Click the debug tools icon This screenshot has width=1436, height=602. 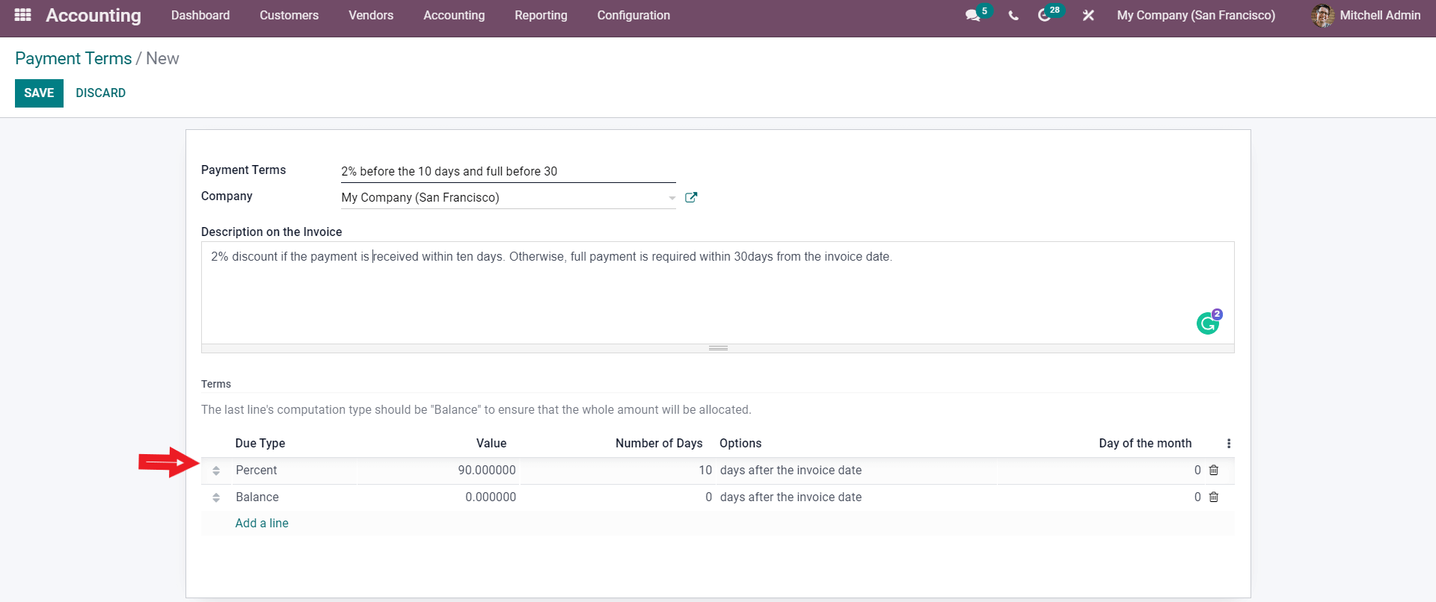(x=1088, y=16)
